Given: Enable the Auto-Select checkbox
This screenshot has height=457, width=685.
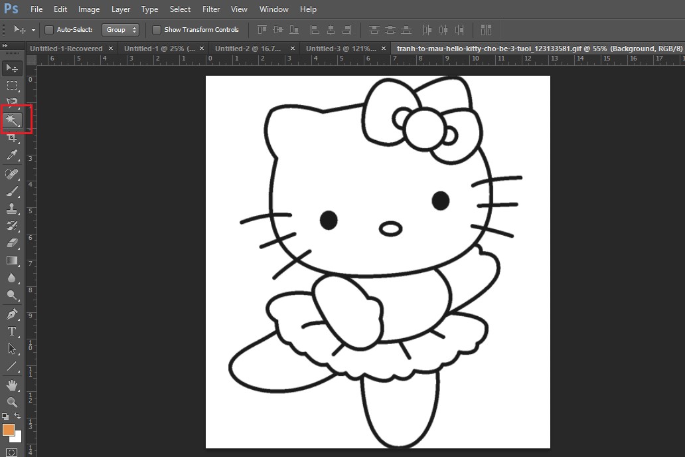Looking at the screenshot, I should pos(49,30).
